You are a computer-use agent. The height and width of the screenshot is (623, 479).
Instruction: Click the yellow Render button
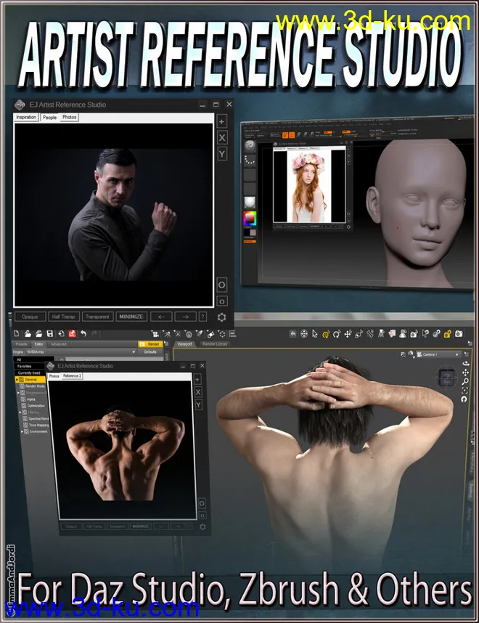click(150, 344)
